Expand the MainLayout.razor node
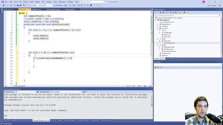The height and width of the screenshot is (125, 223). tap(160, 47)
